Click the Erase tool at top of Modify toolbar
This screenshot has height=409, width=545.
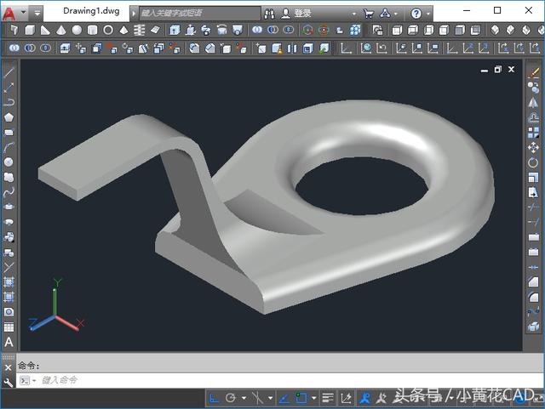click(534, 74)
